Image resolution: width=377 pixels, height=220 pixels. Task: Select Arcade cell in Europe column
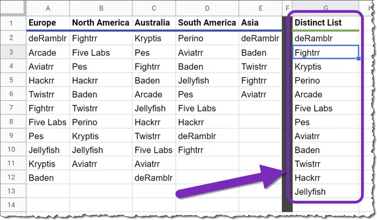[x=48, y=53]
